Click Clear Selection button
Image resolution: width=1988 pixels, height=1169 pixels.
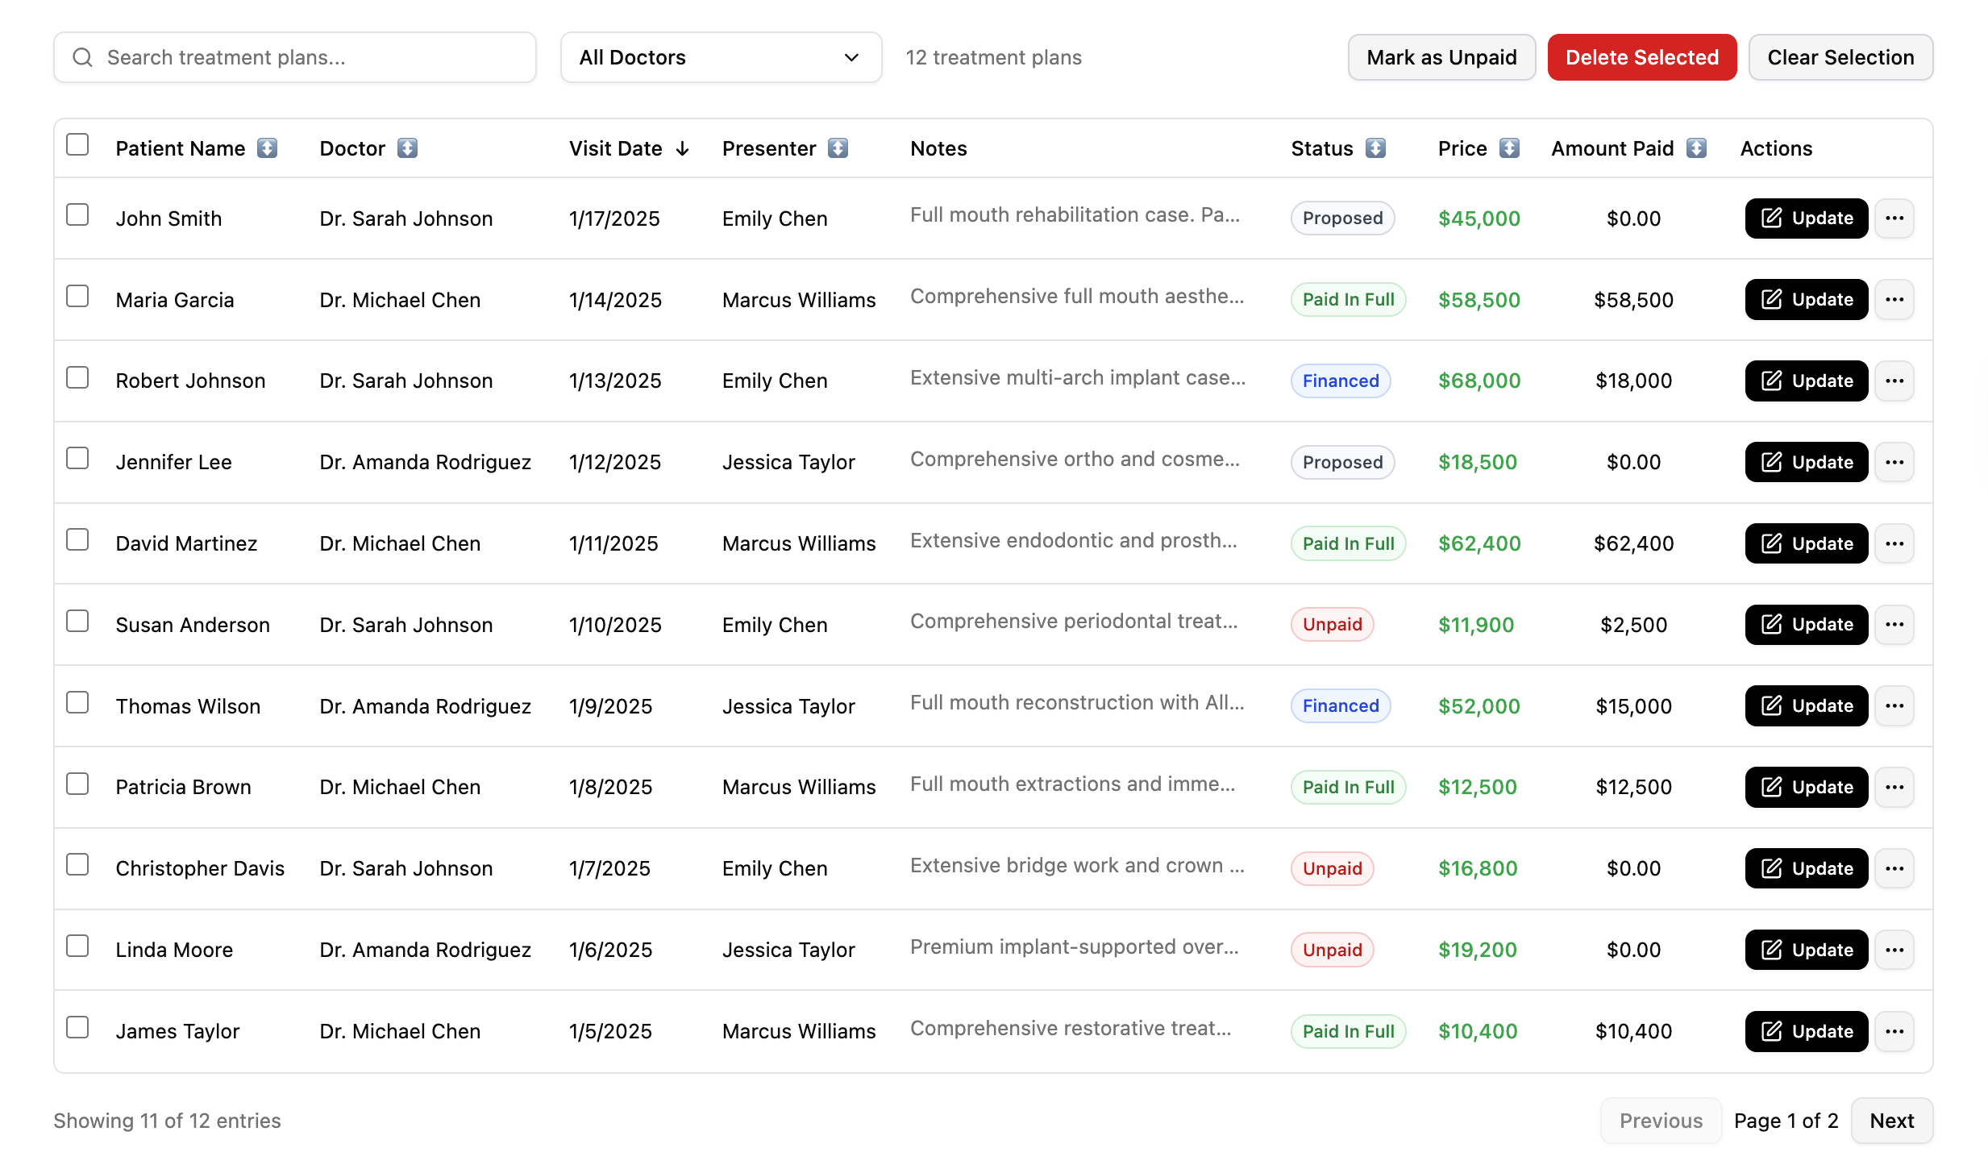[x=1840, y=57]
